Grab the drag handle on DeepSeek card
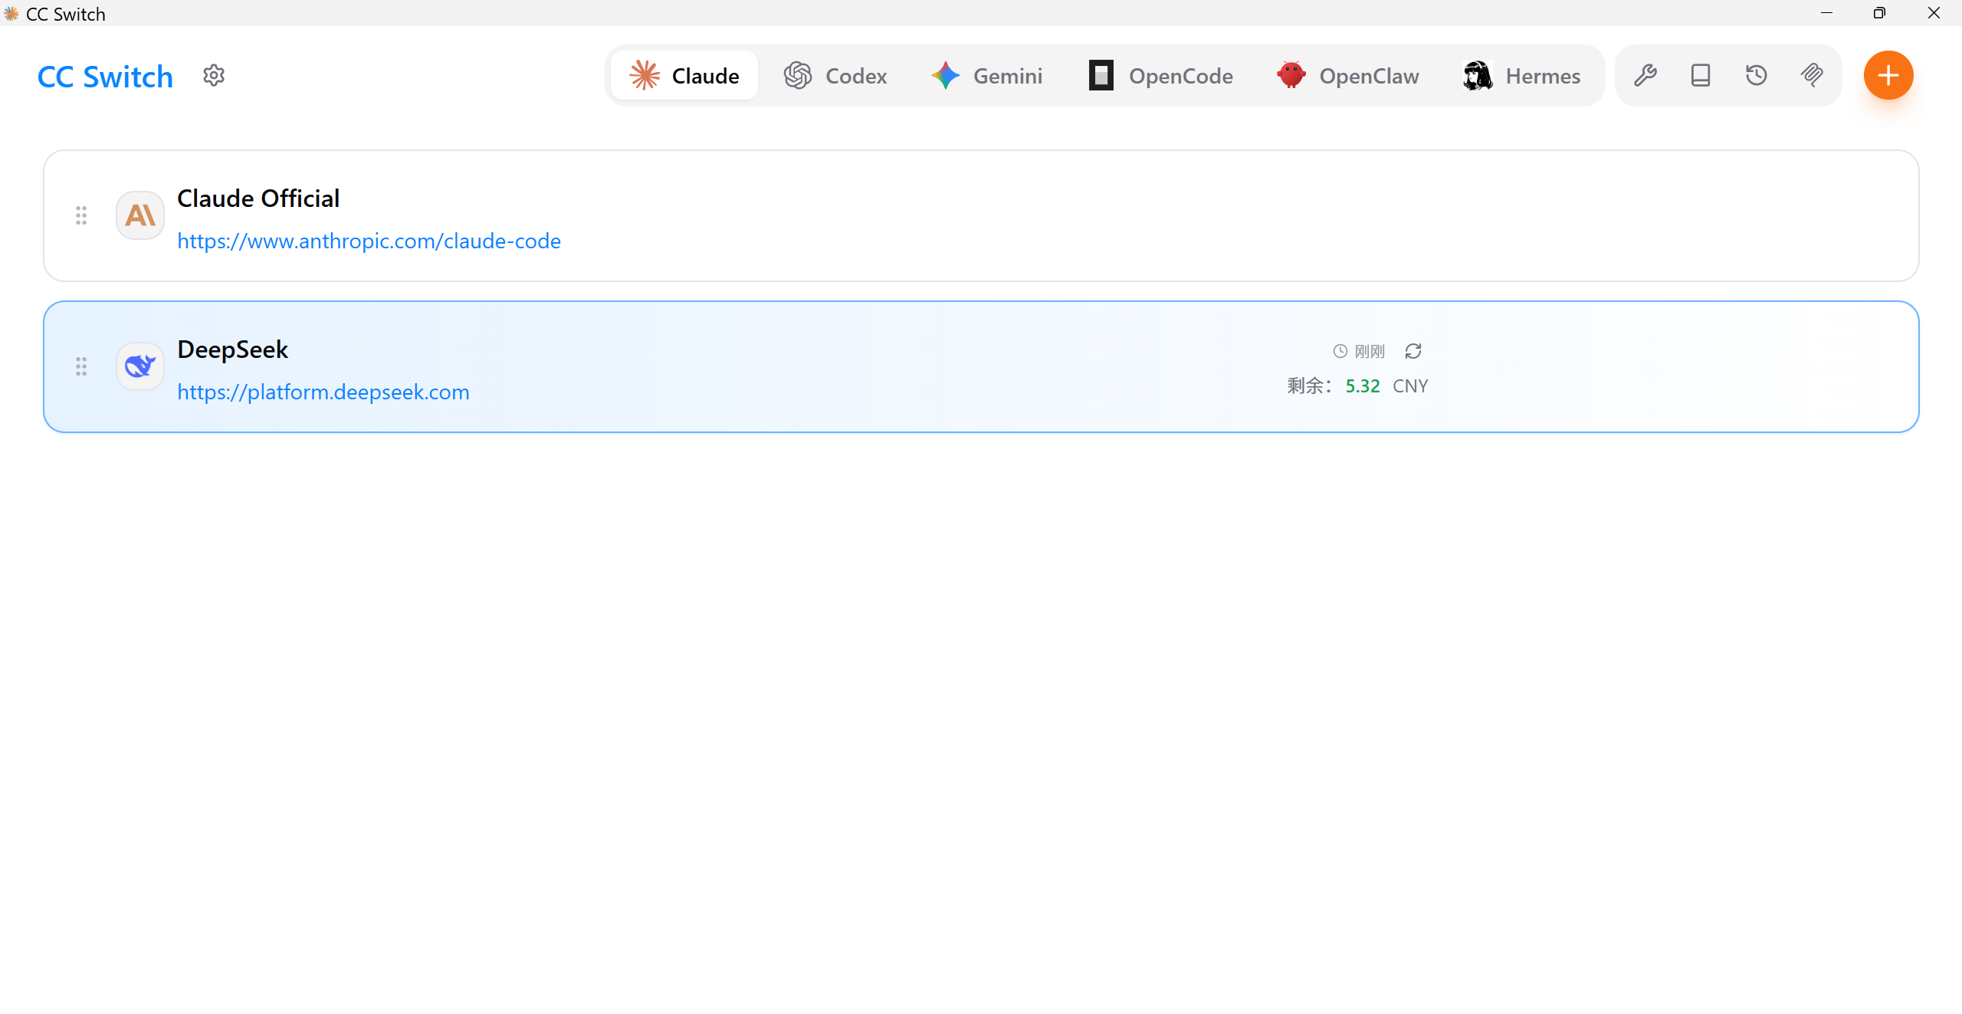 point(81,366)
